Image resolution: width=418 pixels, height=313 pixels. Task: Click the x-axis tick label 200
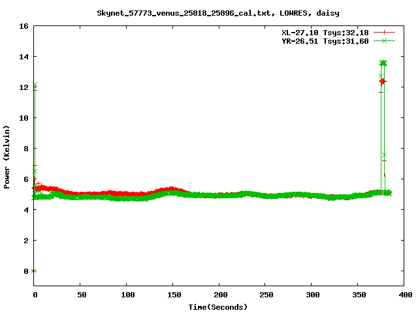point(221,295)
